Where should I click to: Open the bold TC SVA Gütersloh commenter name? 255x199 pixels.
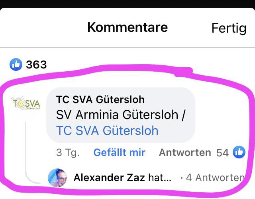[x=100, y=99]
